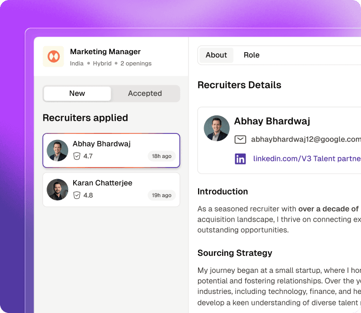The height and width of the screenshot is (313, 361).
Task: Select Abhay Bhardwaj recruiter card
Action: click(111, 150)
